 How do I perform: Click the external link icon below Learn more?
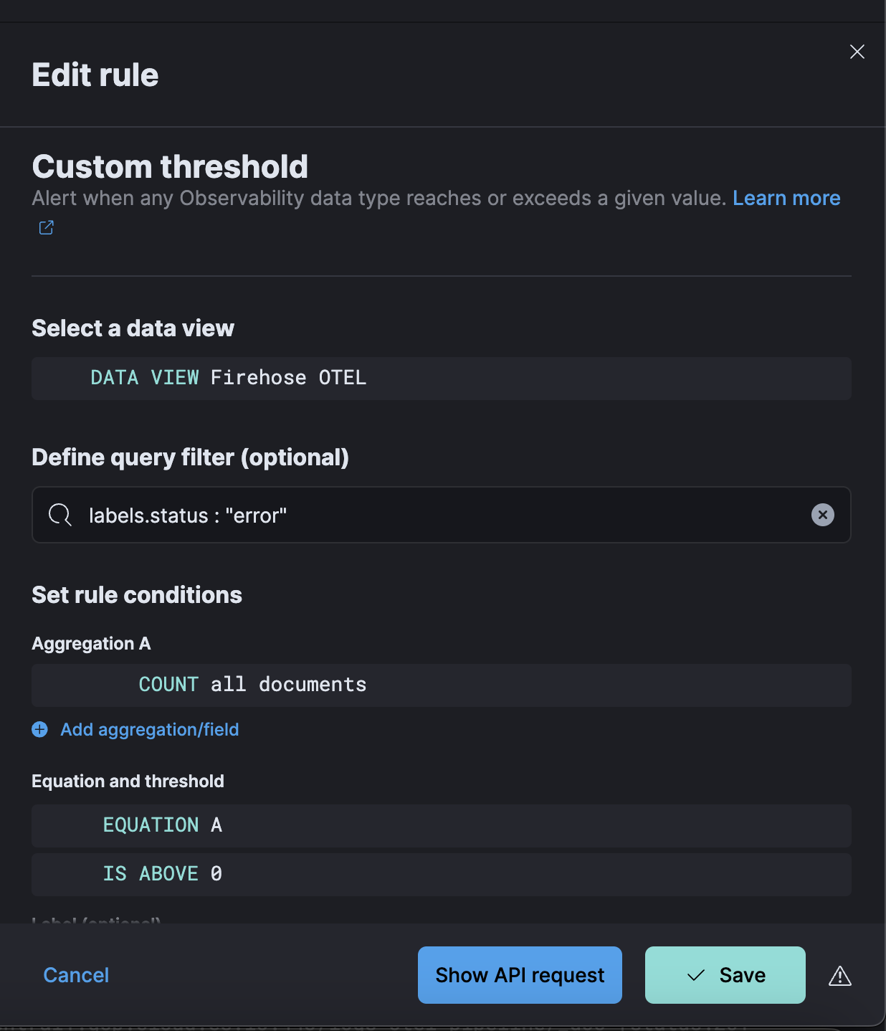[x=47, y=228]
